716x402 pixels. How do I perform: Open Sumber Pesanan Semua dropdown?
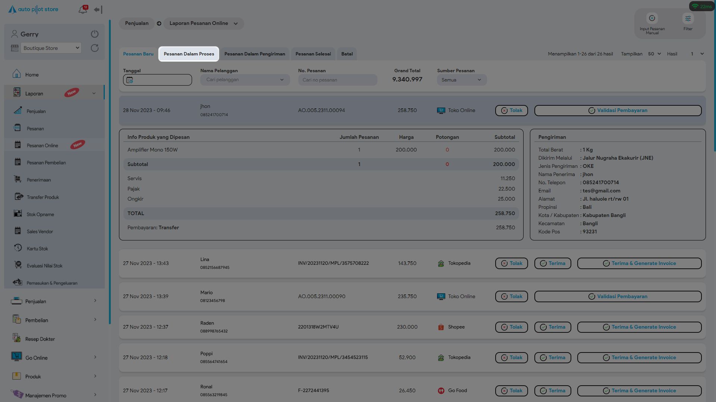[461, 80]
